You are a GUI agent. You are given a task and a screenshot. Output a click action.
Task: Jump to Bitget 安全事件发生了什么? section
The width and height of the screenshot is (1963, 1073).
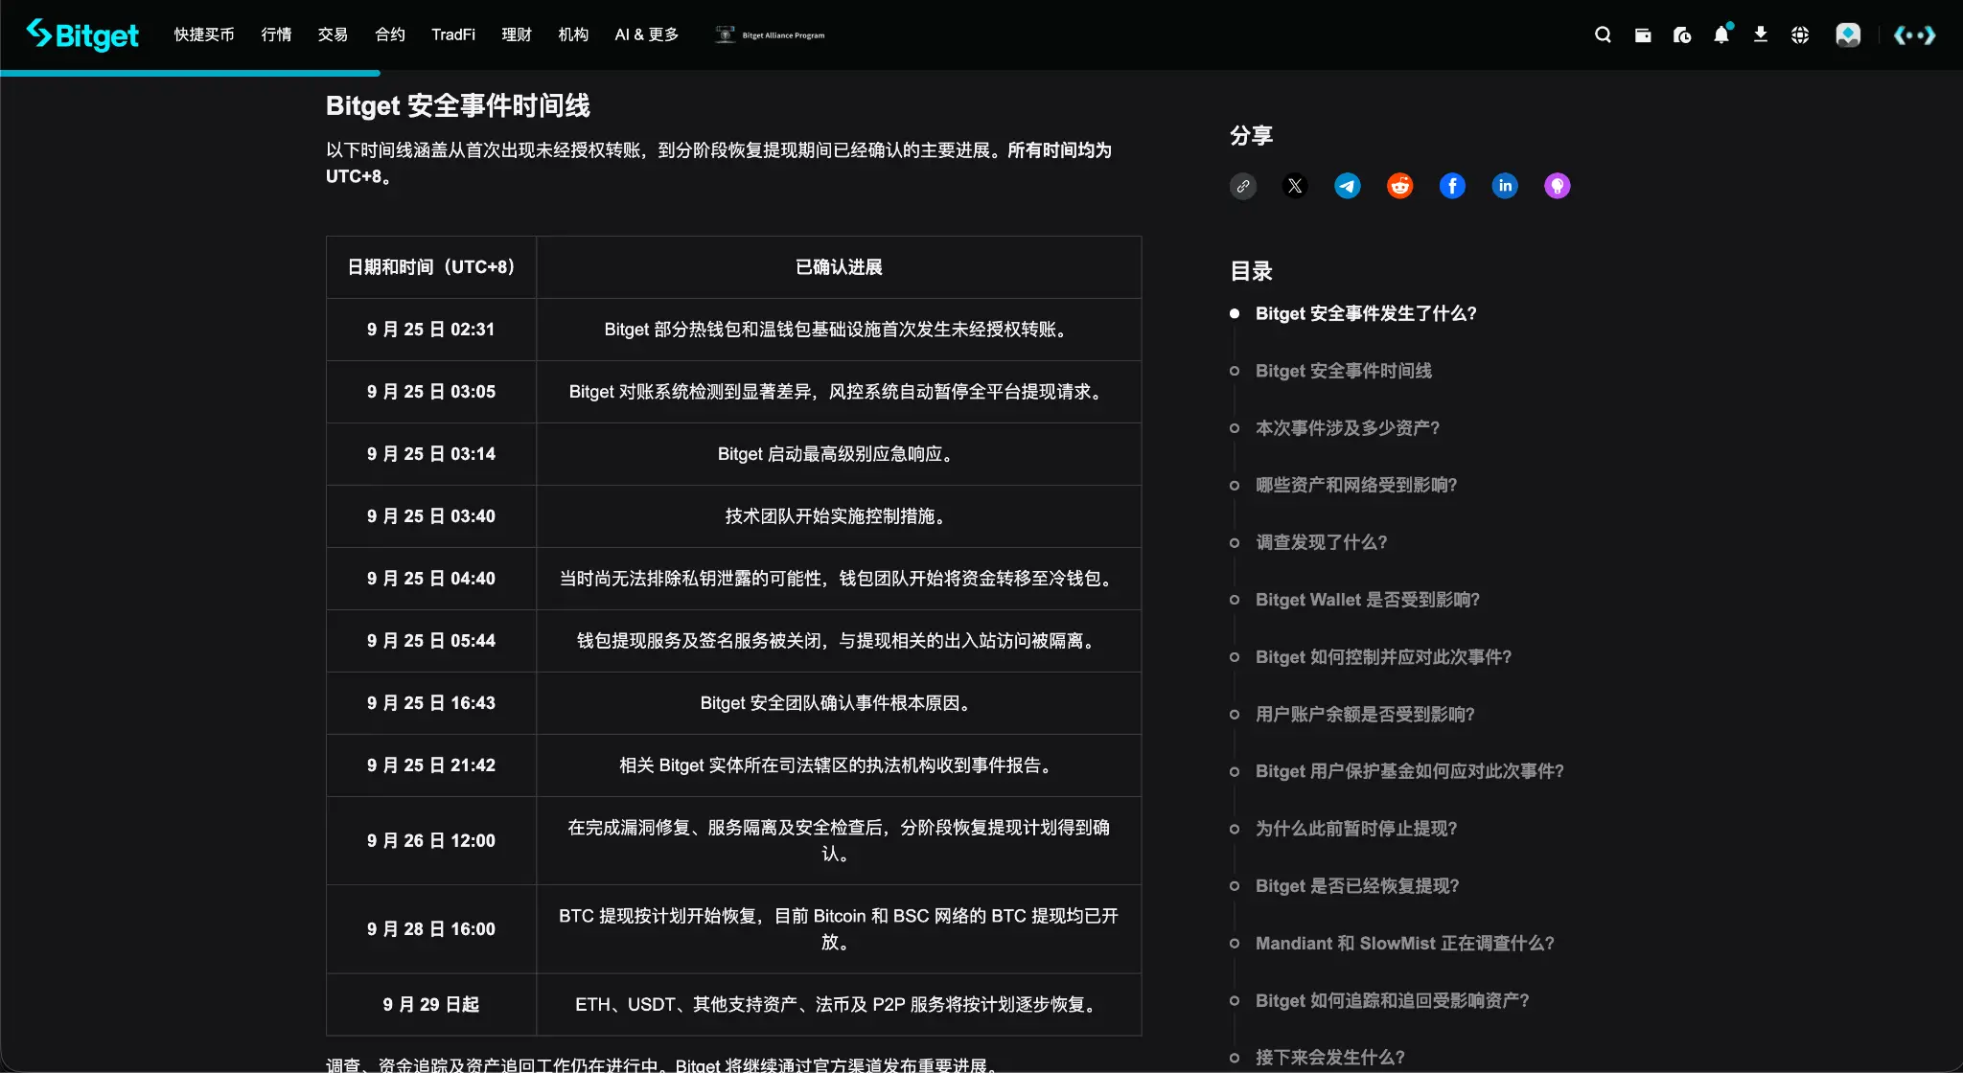(1366, 314)
